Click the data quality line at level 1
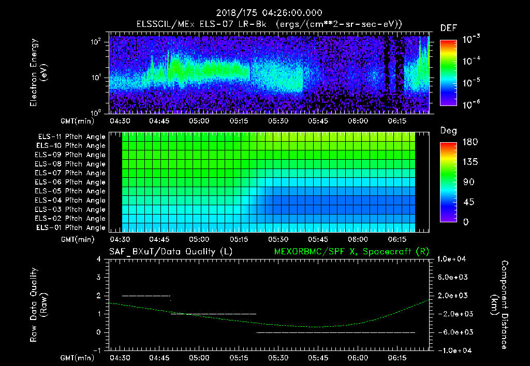The height and width of the screenshot is (366, 530). 214,314
